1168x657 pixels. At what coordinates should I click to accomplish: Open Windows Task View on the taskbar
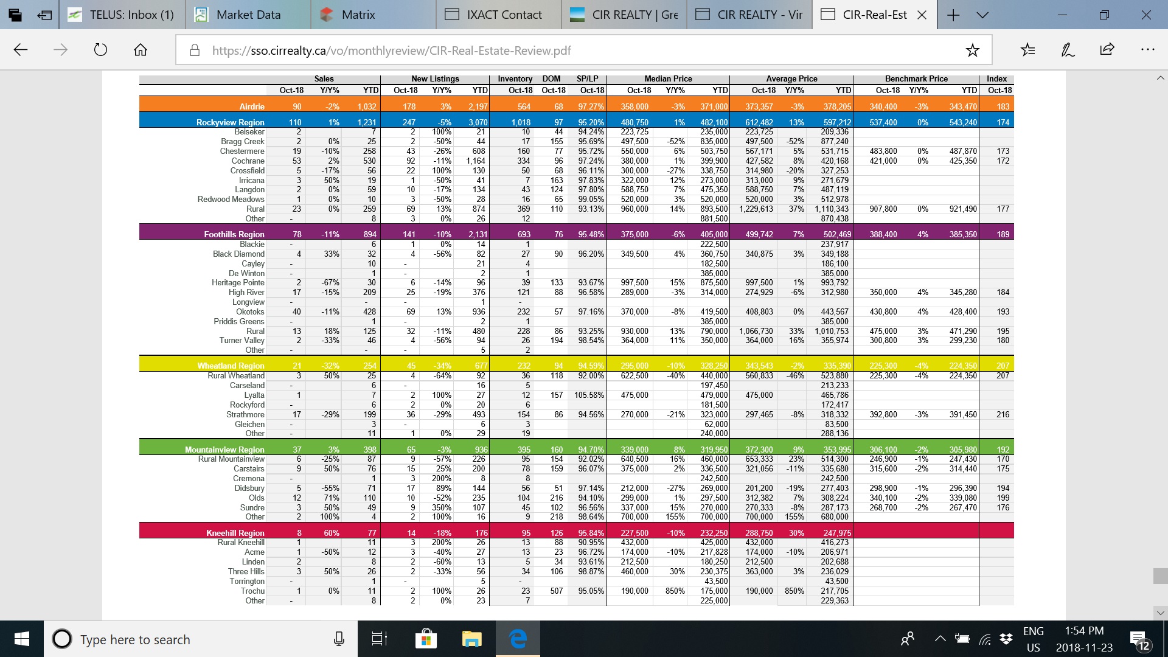click(x=379, y=639)
